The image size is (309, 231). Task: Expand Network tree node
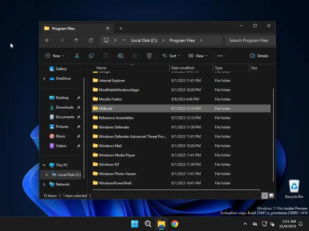point(44,184)
